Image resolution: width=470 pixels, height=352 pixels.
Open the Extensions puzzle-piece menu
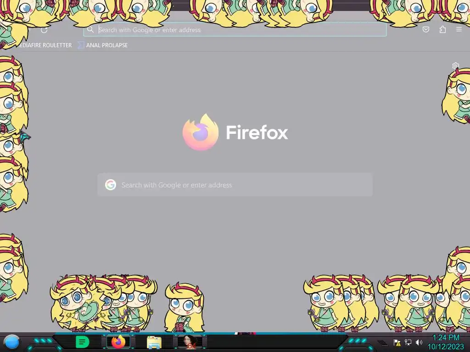442,29
